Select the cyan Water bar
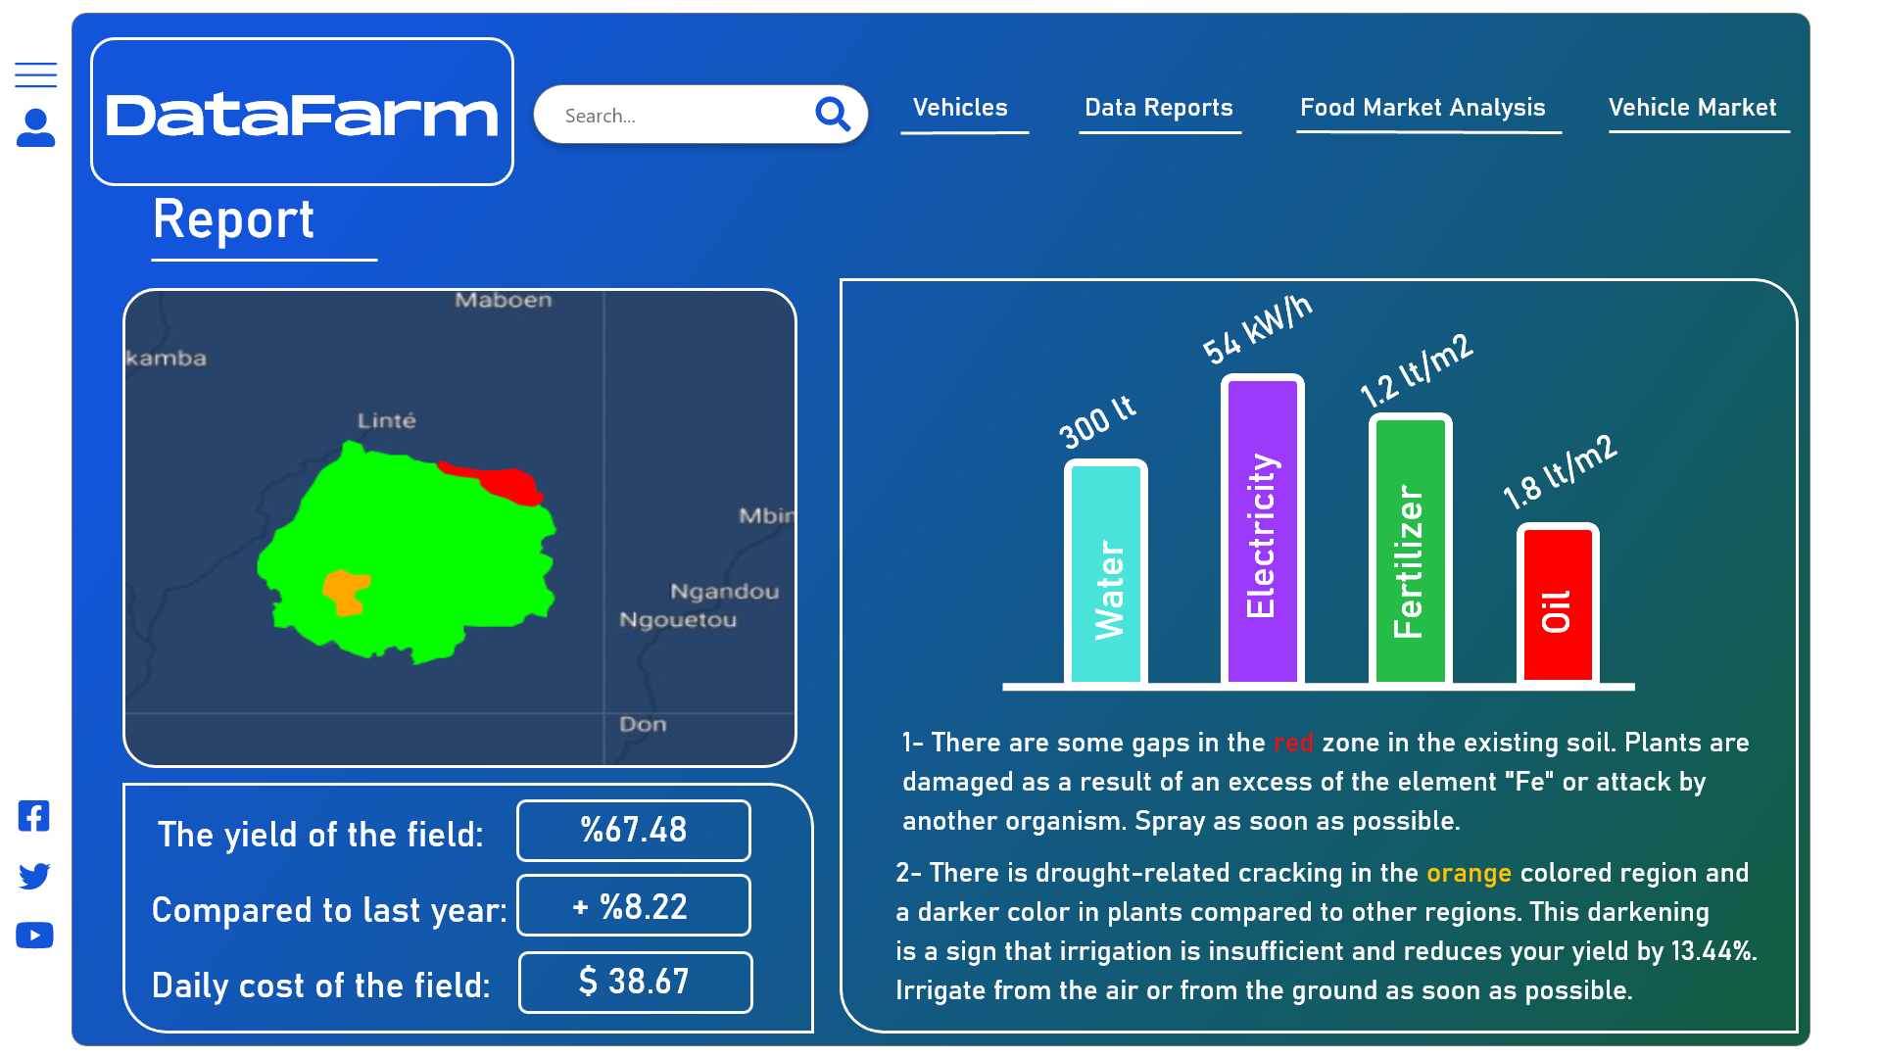 (x=1106, y=573)
